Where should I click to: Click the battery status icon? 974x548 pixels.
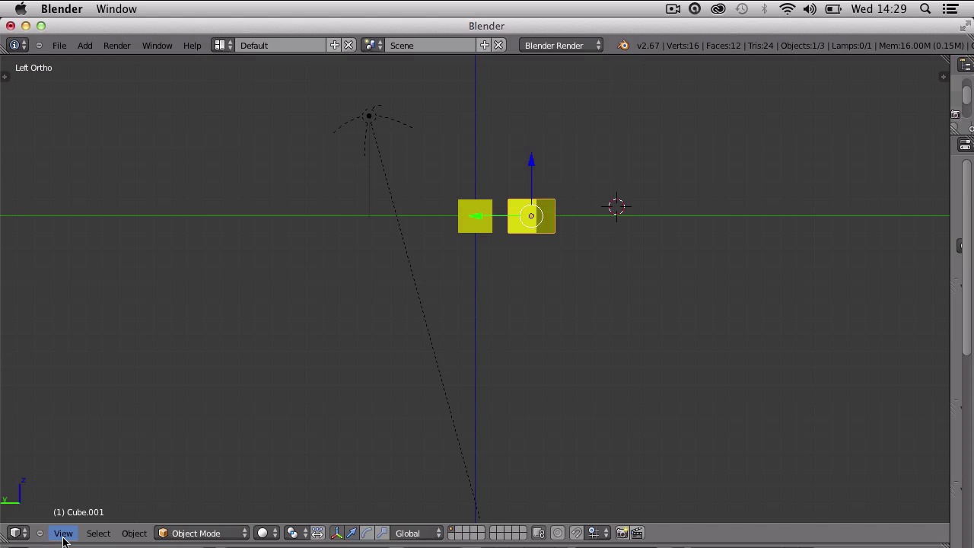click(833, 9)
